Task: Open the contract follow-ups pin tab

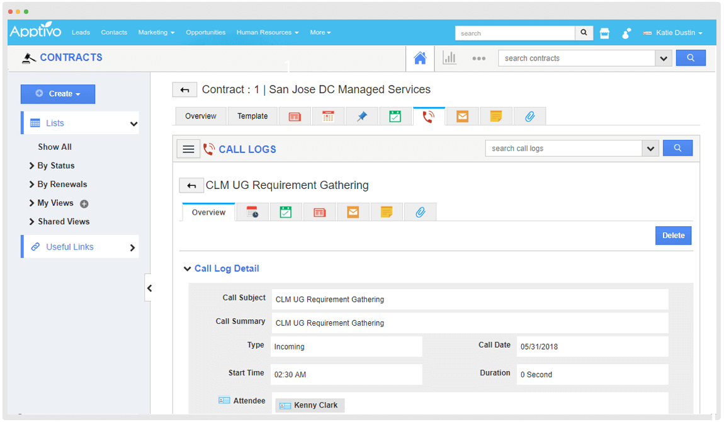Action: 362,117
